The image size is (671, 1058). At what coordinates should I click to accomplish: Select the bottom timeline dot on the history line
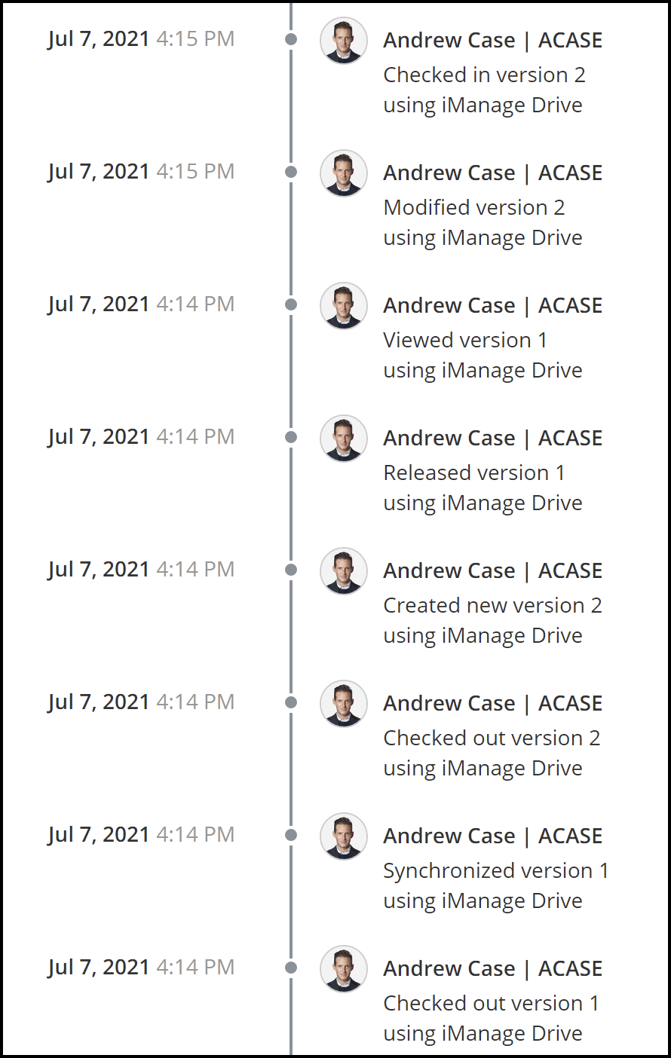(291, 966)
